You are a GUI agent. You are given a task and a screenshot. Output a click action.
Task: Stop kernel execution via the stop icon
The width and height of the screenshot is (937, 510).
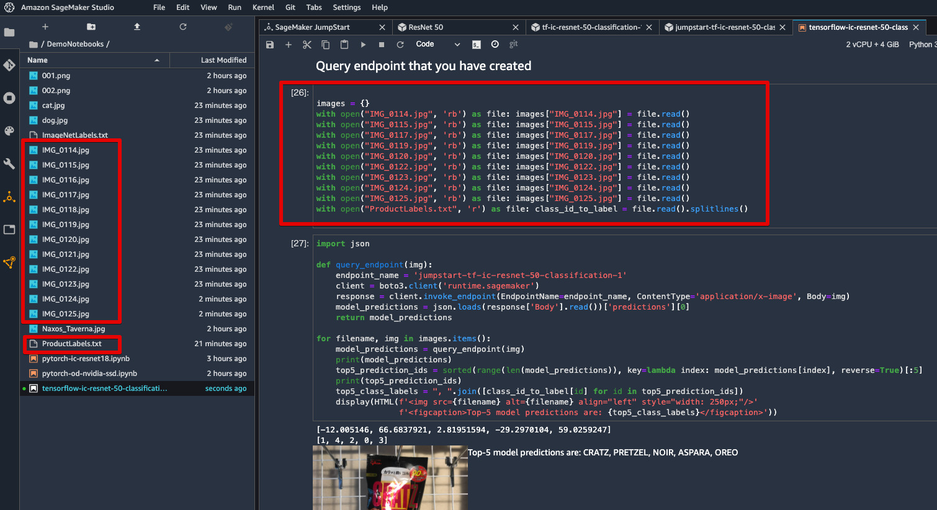(380, 44)
